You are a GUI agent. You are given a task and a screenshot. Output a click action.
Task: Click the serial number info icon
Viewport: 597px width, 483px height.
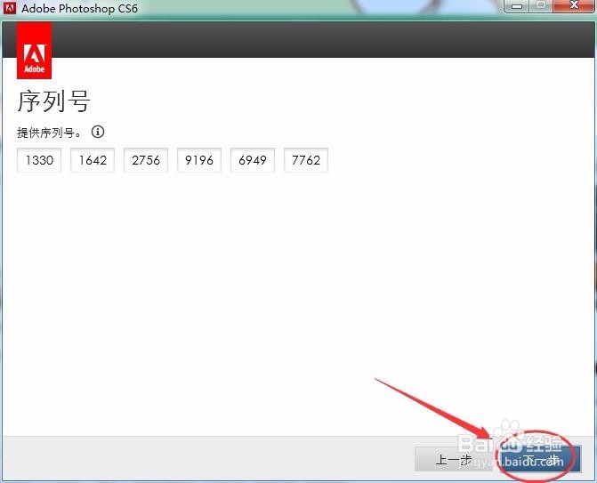click(x=98, y=132)
